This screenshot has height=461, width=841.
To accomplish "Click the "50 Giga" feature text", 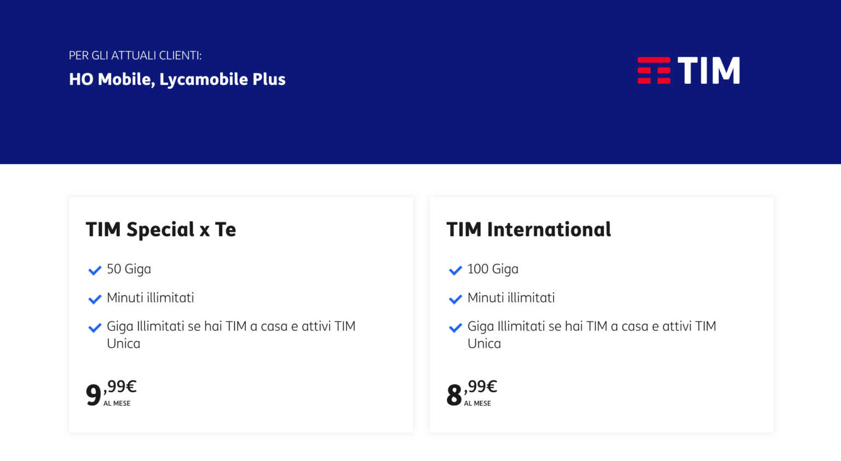I will pos(129,269).
